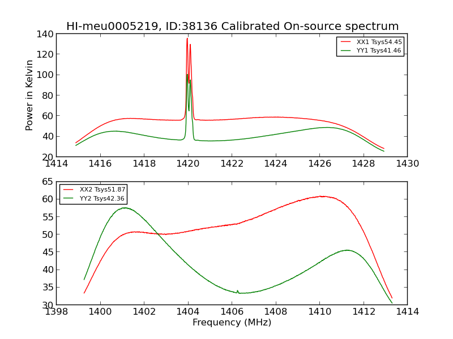Click the 140 tick label on top y-axis
This screenshot has height=339, width=453.
pyautogui.click(x=46, y=34)
